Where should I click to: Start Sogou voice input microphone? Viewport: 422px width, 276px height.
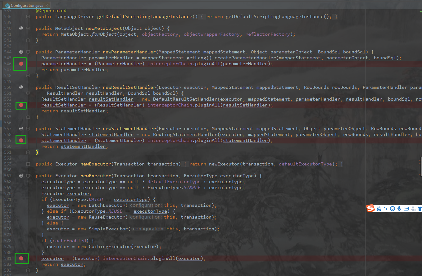click(399, 209)
